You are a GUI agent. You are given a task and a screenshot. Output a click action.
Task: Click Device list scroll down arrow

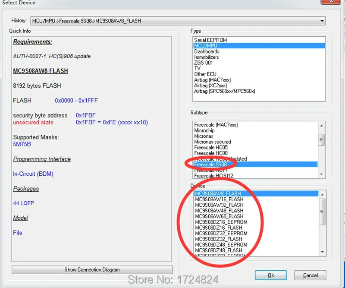[x=322, y=252]
